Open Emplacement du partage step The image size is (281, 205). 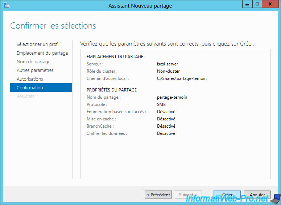click(x=42, y=53)
